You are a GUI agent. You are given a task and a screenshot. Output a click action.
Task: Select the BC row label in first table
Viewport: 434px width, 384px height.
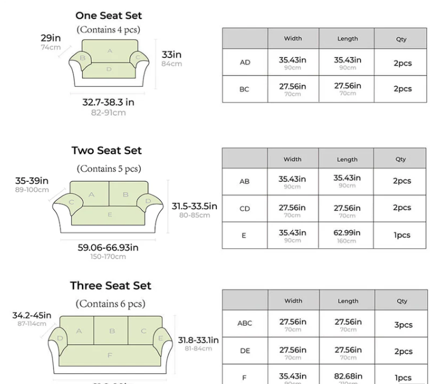[245, 89]
